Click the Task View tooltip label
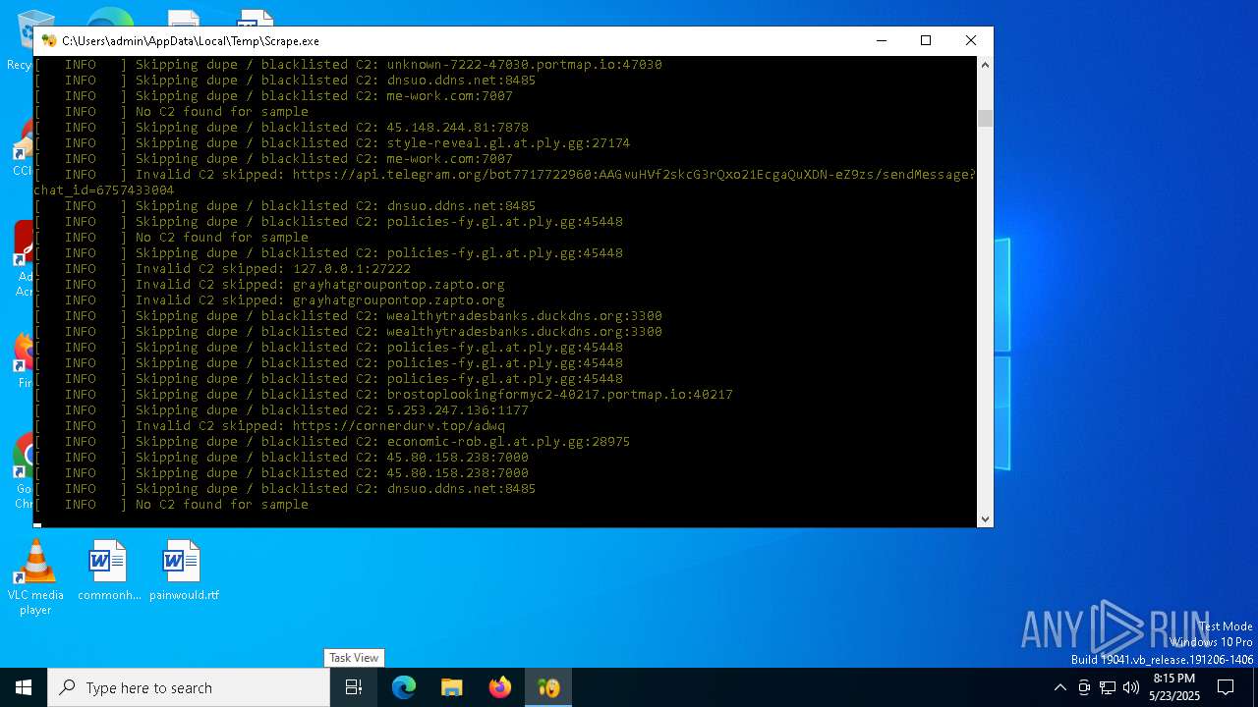 [x=354, y=658]
